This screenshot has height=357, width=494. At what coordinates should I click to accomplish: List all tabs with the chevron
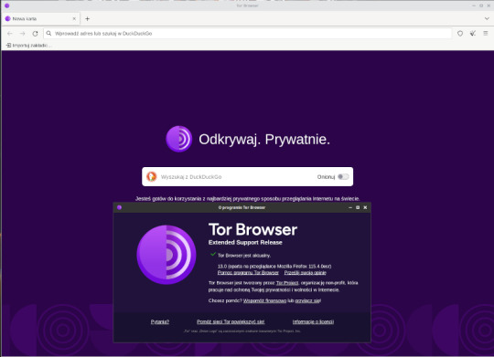coord(487,19)
